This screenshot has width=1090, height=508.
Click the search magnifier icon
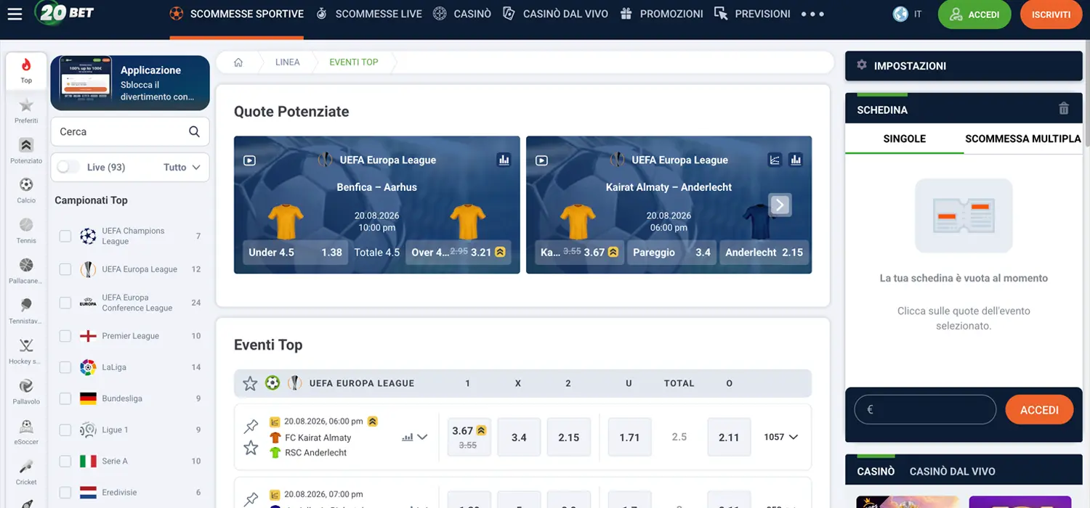[x=194, y=131]
